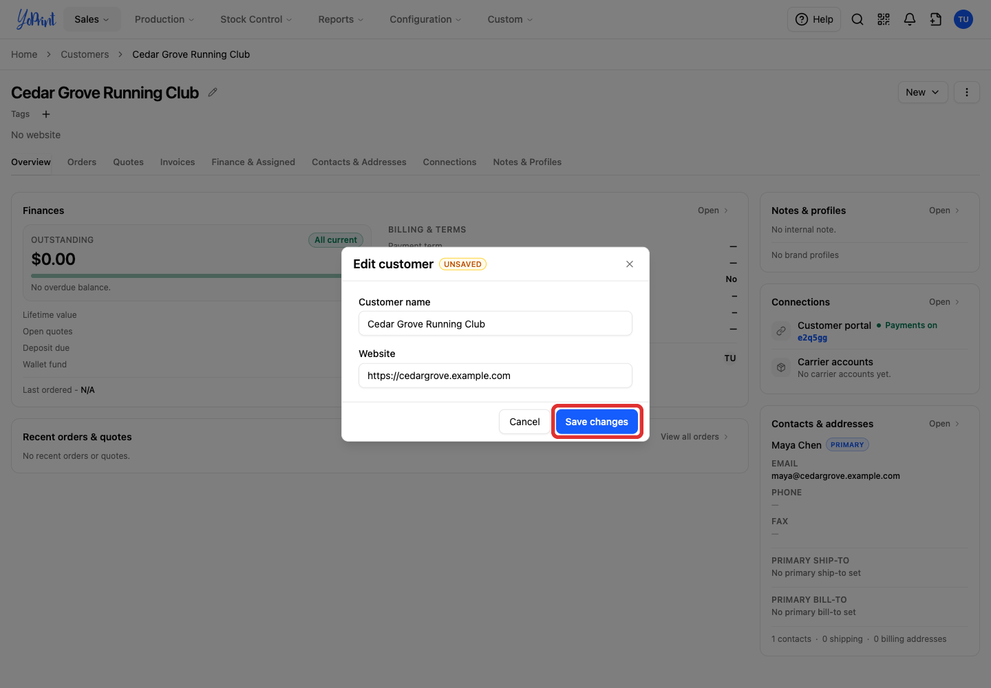This screenshot has height=688, width=991.
Task: Switch to the Invoices tab
Action: click(x=178, y=162)
